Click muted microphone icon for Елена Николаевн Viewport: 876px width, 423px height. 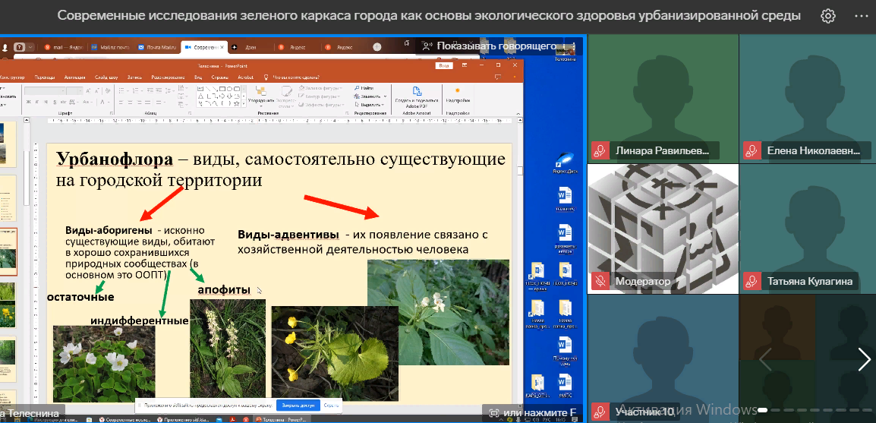click(752, 150)
